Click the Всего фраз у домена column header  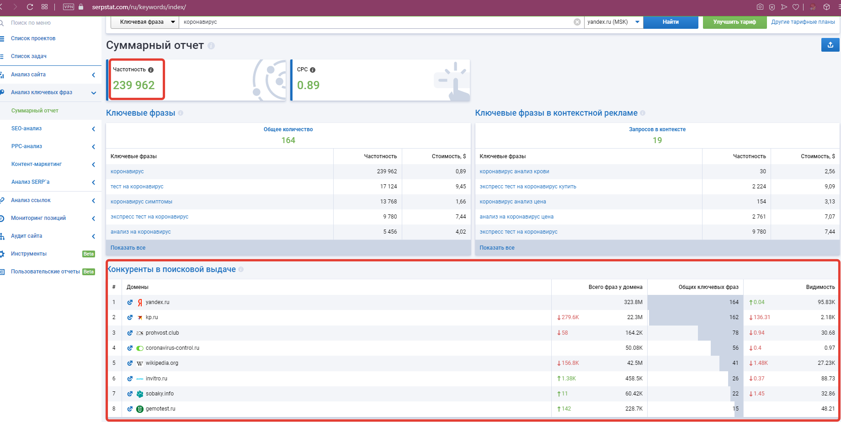(x=615, y=287)
